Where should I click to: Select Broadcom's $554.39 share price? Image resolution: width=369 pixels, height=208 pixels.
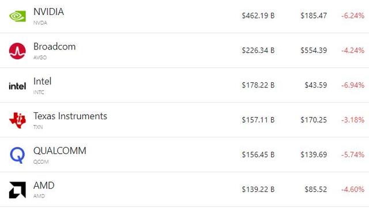click(x=314, y=50)
